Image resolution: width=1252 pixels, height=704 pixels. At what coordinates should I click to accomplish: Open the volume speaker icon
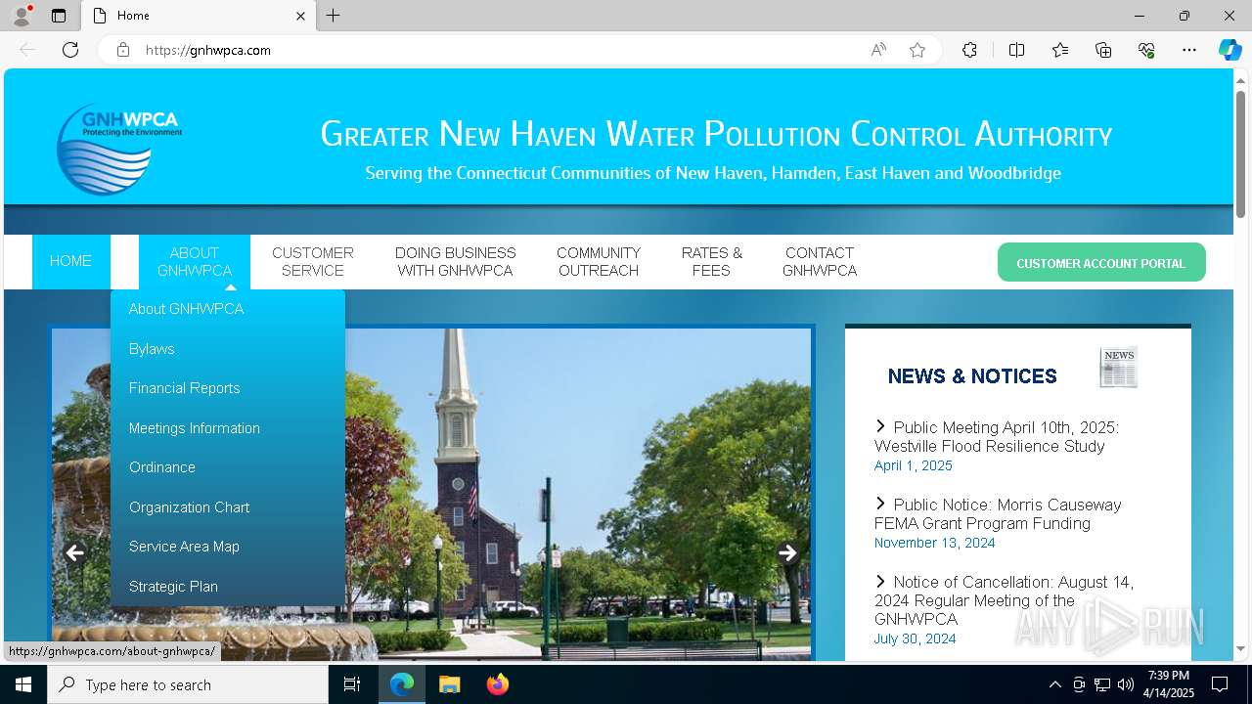[1126, 684]
